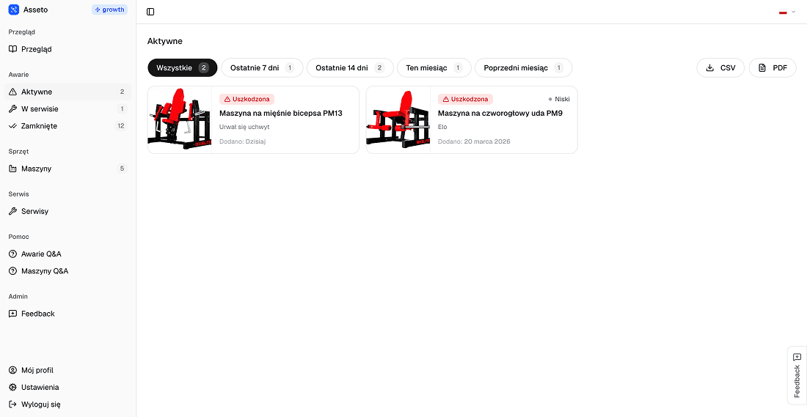Screen dimensions: 807x417
Task: Open the bicepsa PM13 machine thumbnail
Action: click(x=180, y=119)
